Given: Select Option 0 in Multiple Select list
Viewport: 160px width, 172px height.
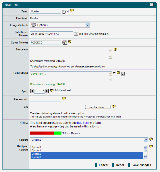Looking at the screenshot, I should coord(87,147).
